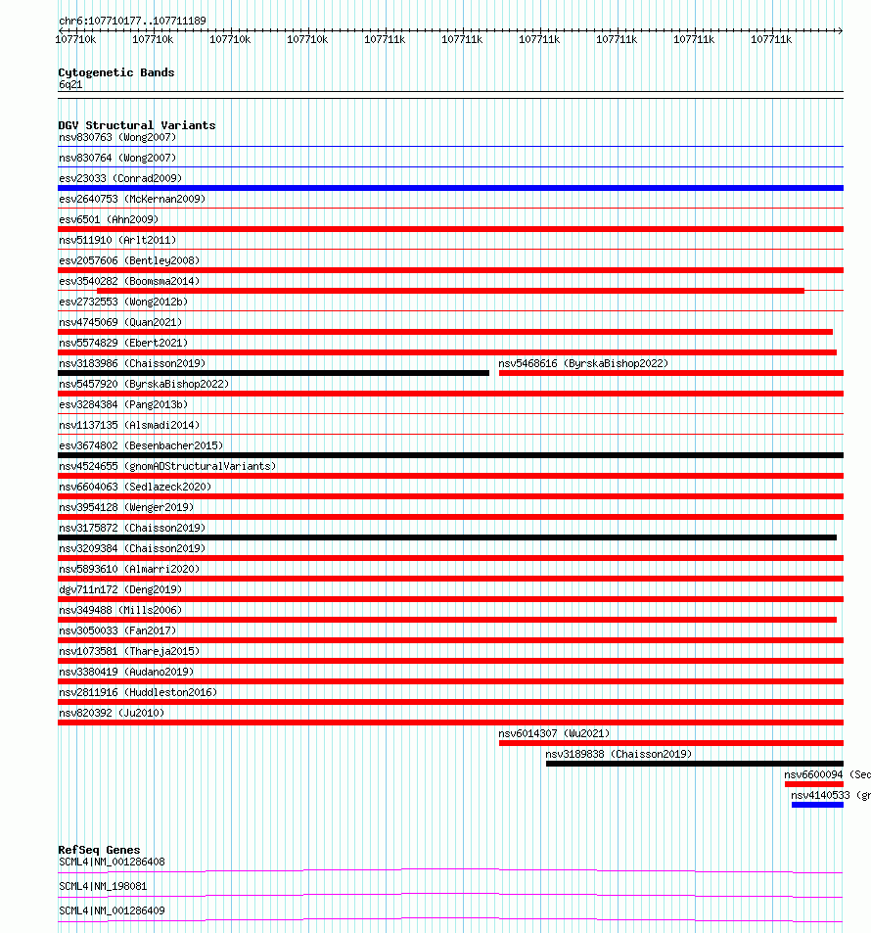Click the Cytogenetic Bands track title

[116, 72]
